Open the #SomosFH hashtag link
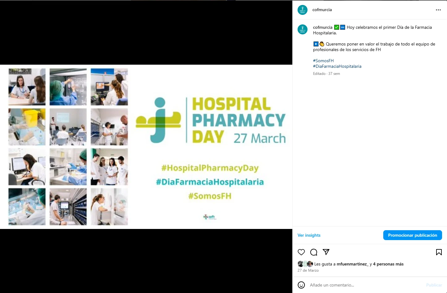The image size is (447, 293). point(323,61)
